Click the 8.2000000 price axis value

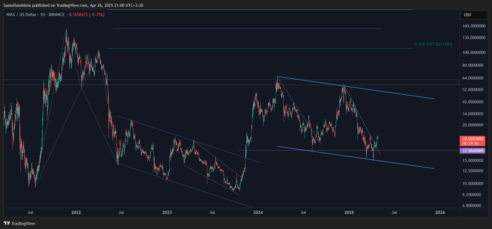tap(472, 195)
